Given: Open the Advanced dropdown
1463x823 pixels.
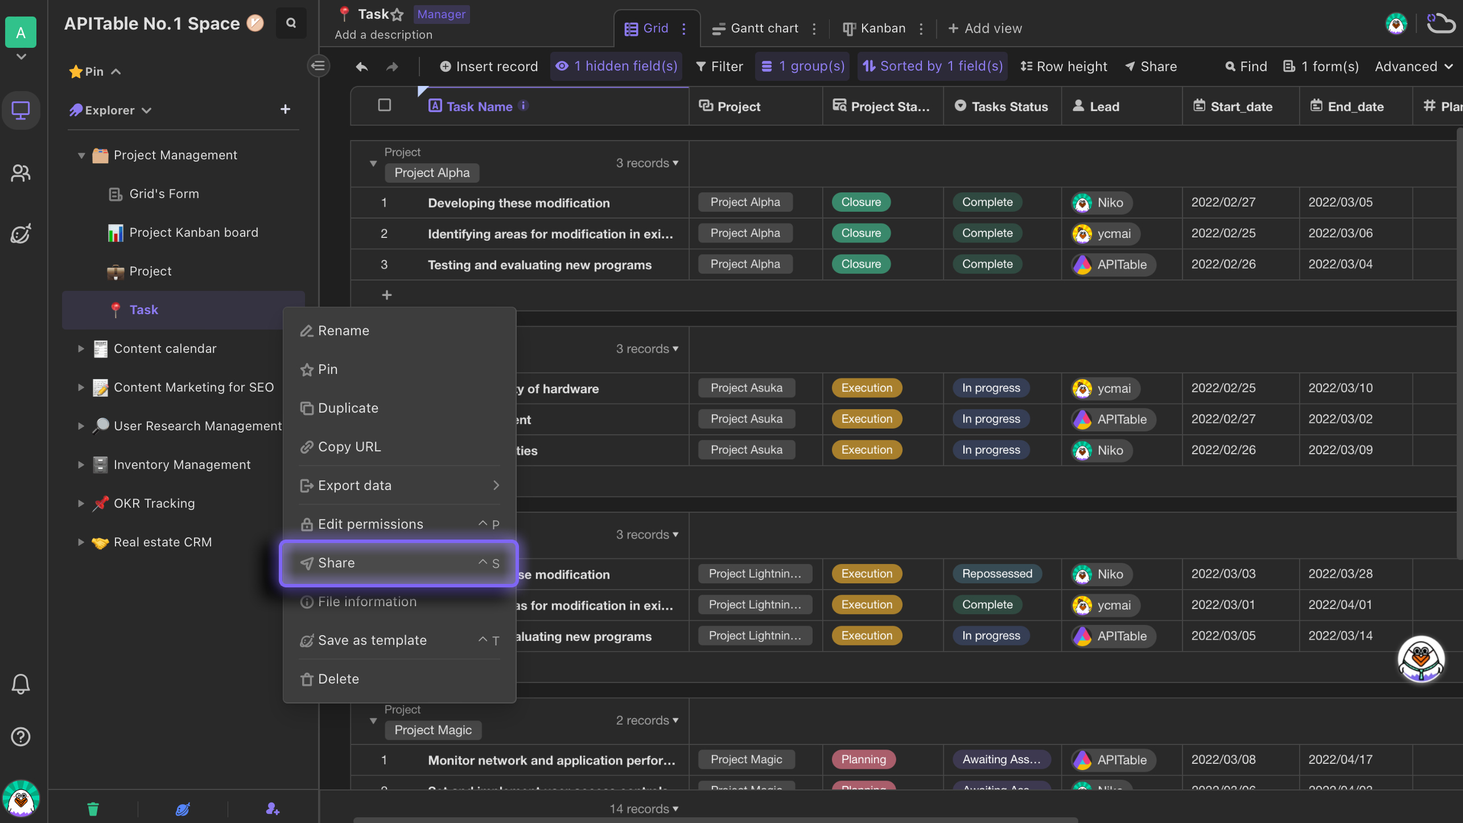Looking at the screenshot, I should tap(1413, 67).
